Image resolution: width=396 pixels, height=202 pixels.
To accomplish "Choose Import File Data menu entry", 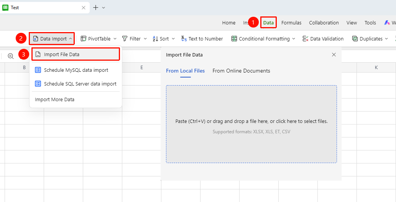I will 76,54.
